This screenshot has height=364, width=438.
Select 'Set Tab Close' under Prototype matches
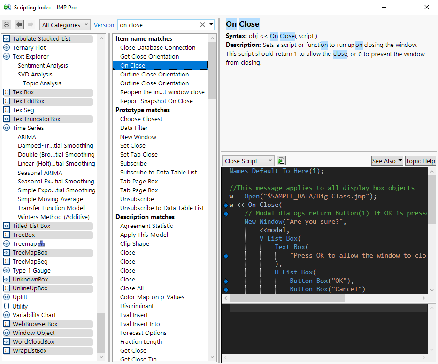pyautogui.click(x=138, y=155)
